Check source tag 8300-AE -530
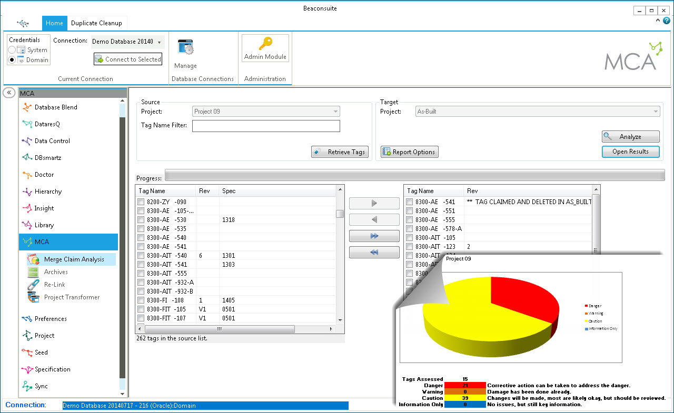Image resolution: width=674 pixels, height=413 pixels. pos(141,220)
